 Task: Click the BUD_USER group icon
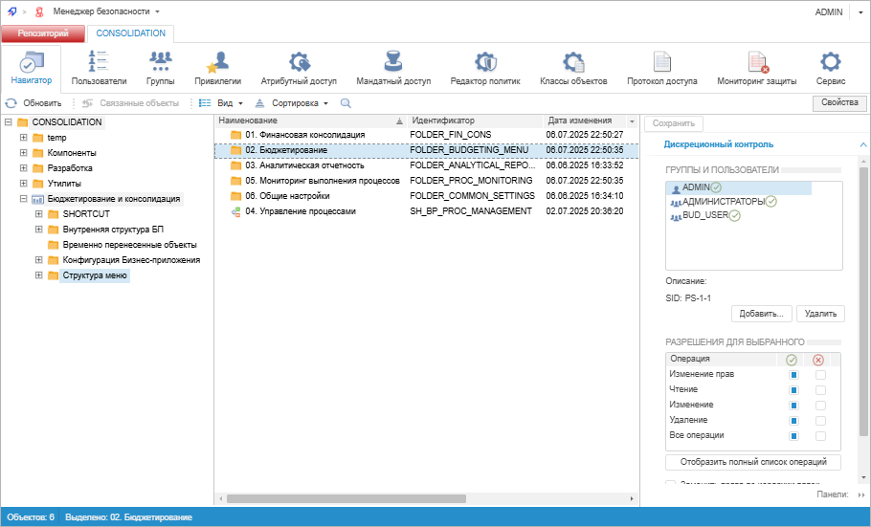pyautogui.click(x=676, y=216)
